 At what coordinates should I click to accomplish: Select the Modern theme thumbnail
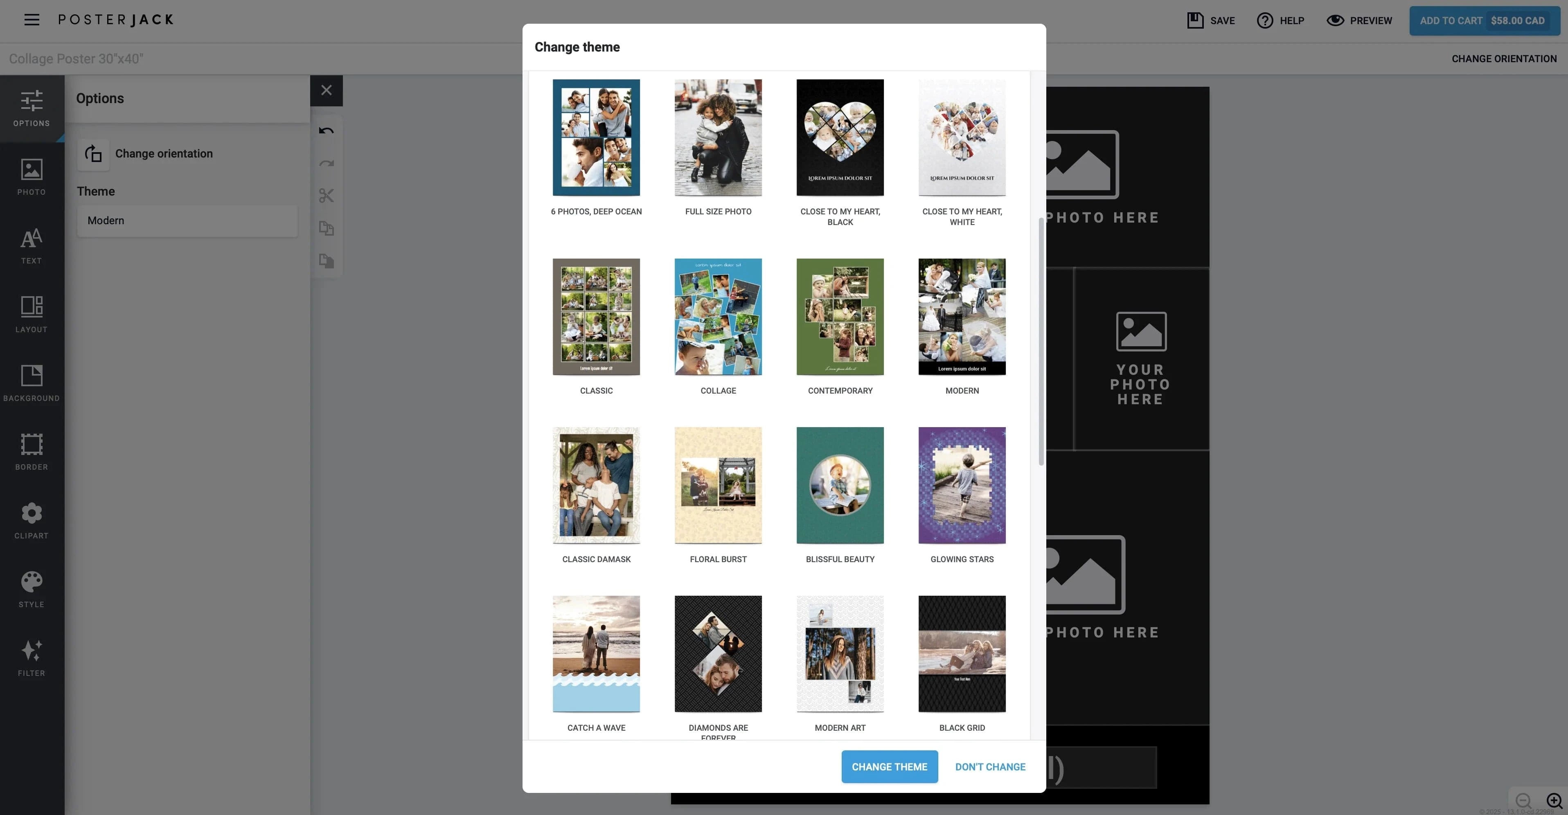tap(962, 317)
